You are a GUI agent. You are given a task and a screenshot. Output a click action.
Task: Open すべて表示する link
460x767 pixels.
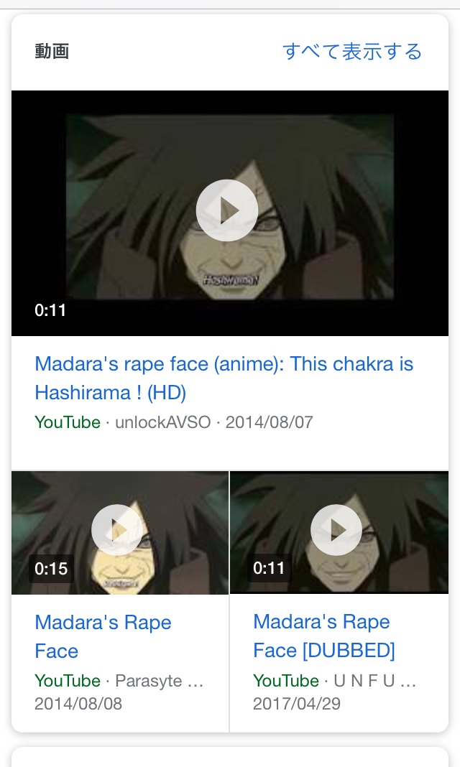pos(352,52)
